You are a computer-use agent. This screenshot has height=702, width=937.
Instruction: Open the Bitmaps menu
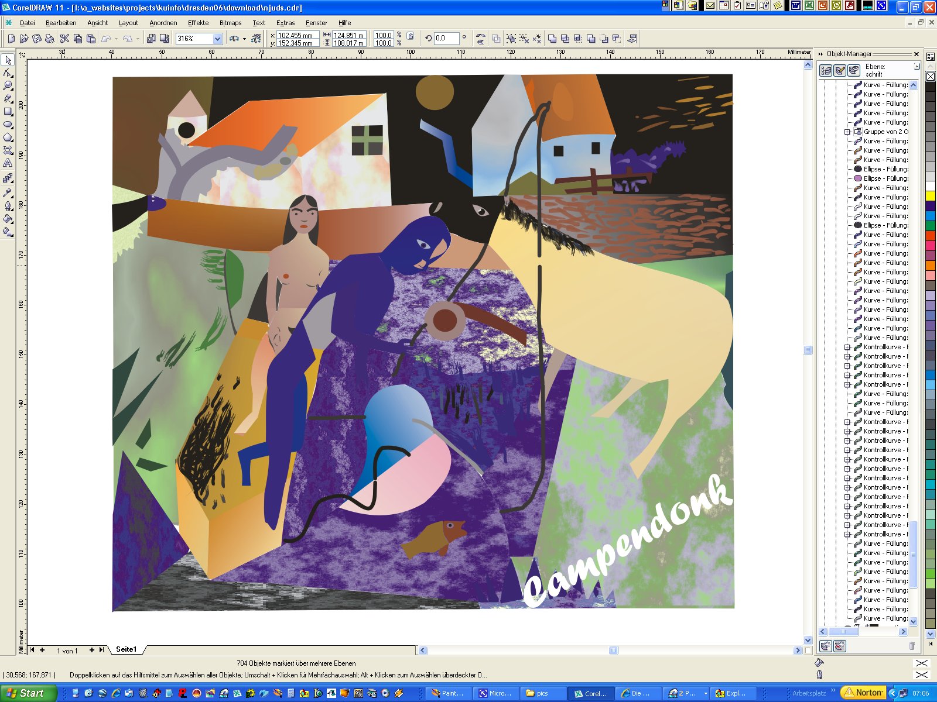pyautogui.click(x=230, y=23)
